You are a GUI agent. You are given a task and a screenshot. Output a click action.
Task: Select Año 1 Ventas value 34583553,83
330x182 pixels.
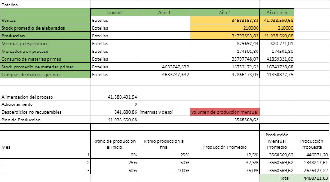[225, 21]
